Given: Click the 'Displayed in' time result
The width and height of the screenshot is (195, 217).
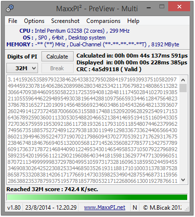Looking at the screenshot, I should (132, 62).
